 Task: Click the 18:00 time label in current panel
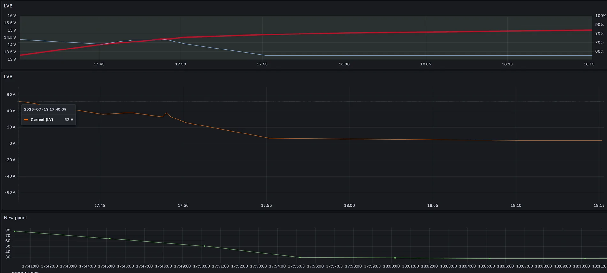tap(349, 205)
